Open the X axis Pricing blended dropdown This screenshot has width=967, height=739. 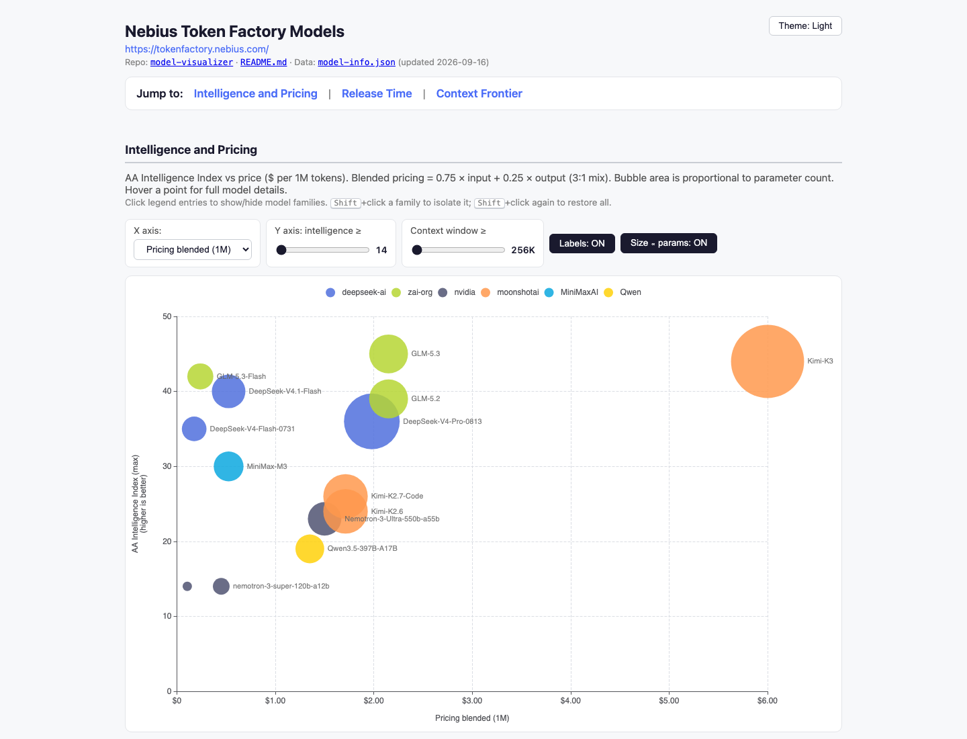coord(193,249)
